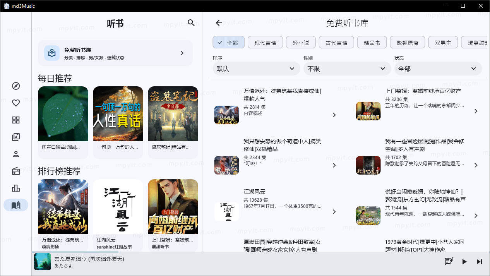Click the search magnifier icon
The width and height of the screenshot is (490, 276).
(x=191, y=23)
